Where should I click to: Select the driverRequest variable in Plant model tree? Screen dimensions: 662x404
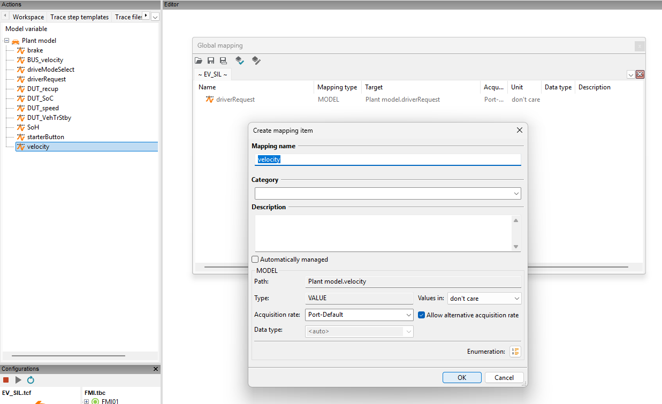pyautogui.click(x=47, y=79)
